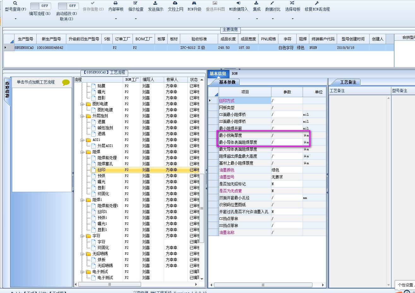Screen dimensions: 415x293
Task: Select 烘板 tree item
Action: 101,260
